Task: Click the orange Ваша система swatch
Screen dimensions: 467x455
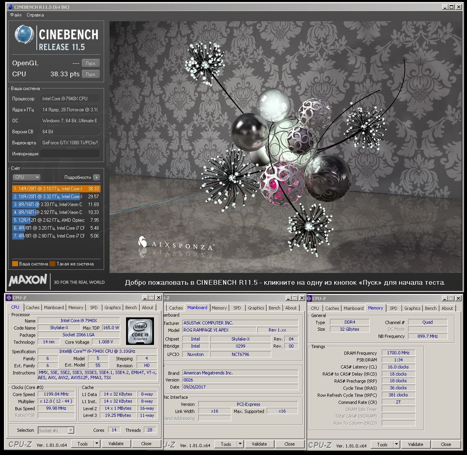Action: tap(15, 264)
